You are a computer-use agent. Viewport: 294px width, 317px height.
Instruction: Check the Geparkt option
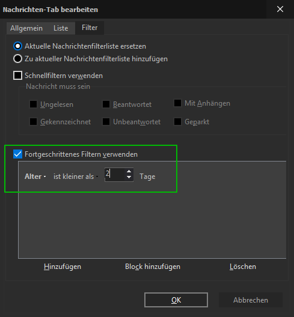click(x=177, y=122)
